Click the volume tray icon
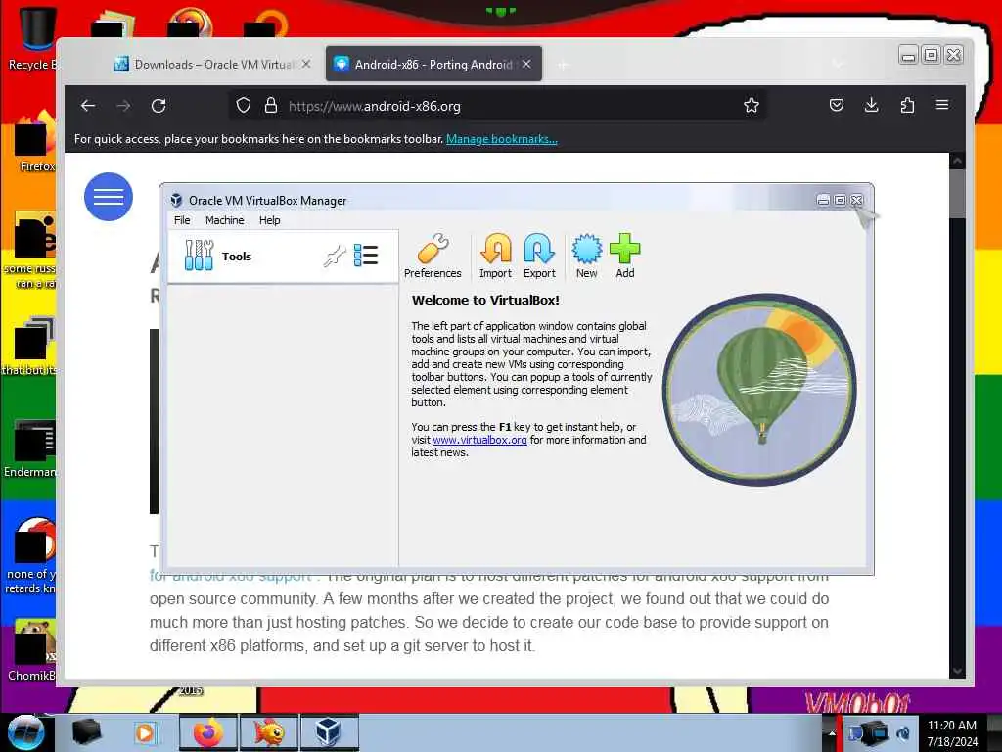 (x=903, y=732)
